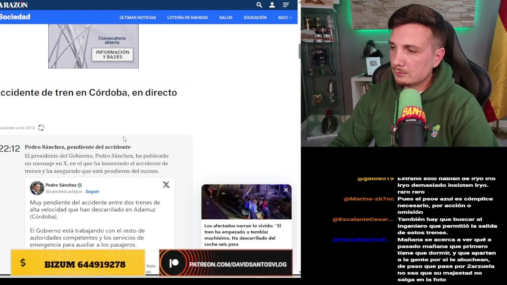Go to Lotería de Navidad

pos(187,17)
